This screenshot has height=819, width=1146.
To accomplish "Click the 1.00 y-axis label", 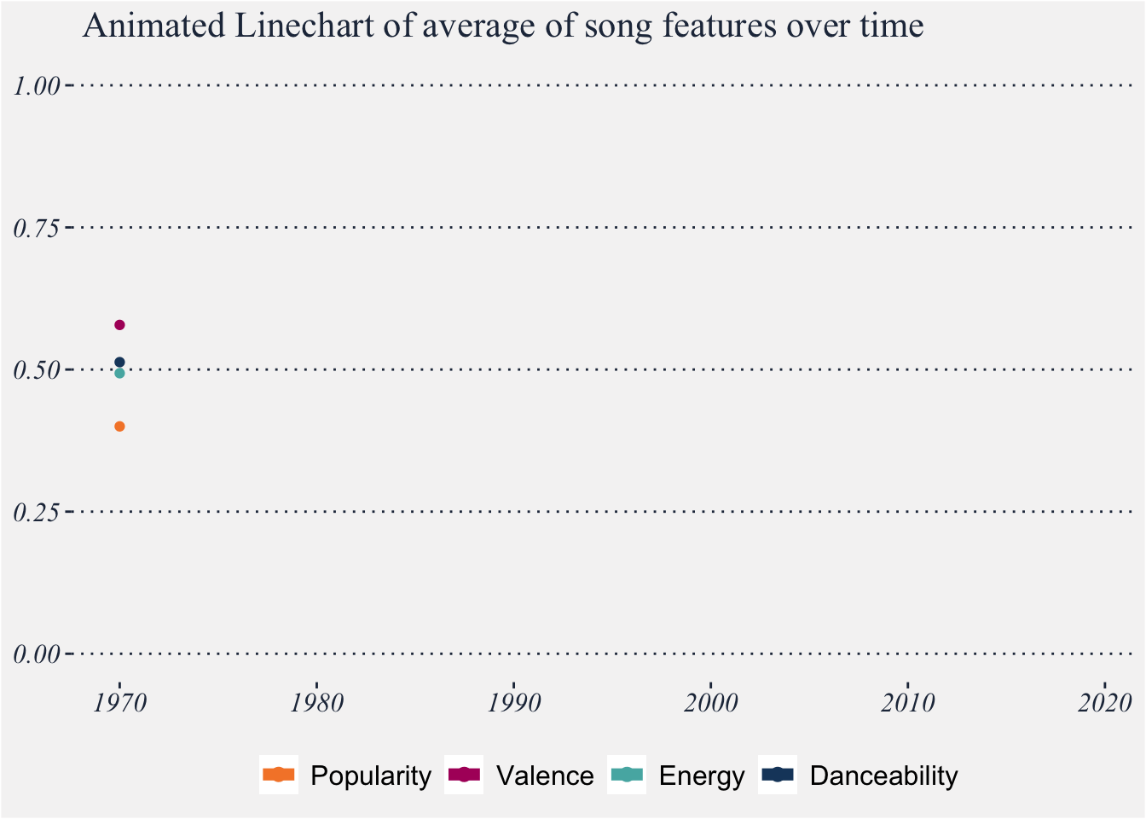I will [x=37, y=85].
